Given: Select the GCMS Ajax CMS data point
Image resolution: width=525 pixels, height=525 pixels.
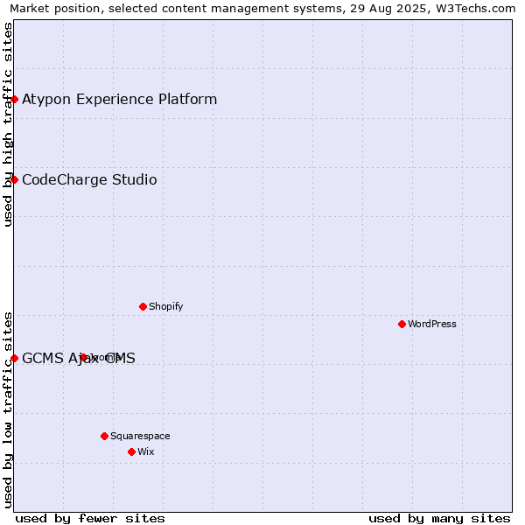Looking at the screenshot, I should (14, 358).
